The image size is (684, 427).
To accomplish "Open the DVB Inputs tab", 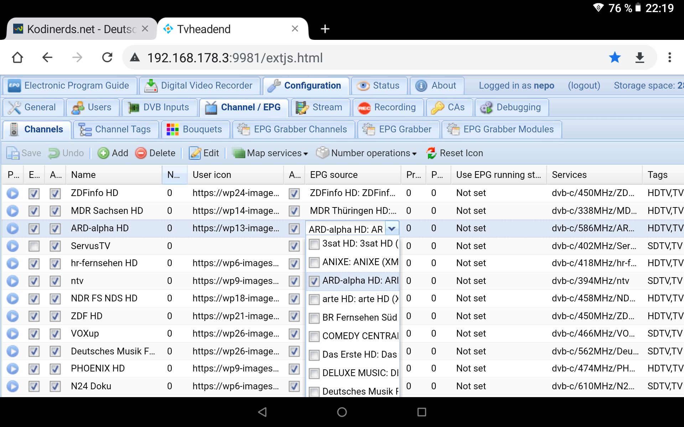I will [160, 107].
